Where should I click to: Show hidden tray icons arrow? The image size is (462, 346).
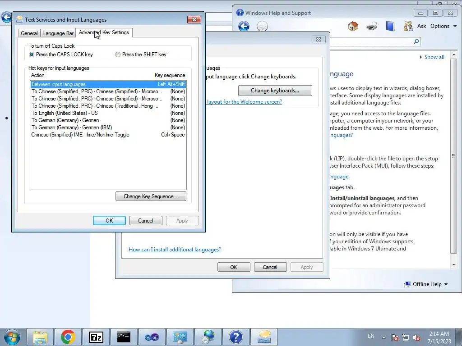[383, 337]
